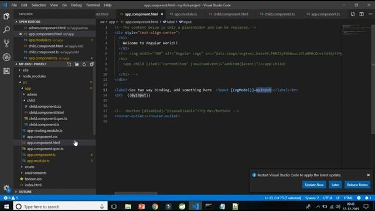Open Windows Action Center icon
The image size is (375, 211).
[366, 206]
